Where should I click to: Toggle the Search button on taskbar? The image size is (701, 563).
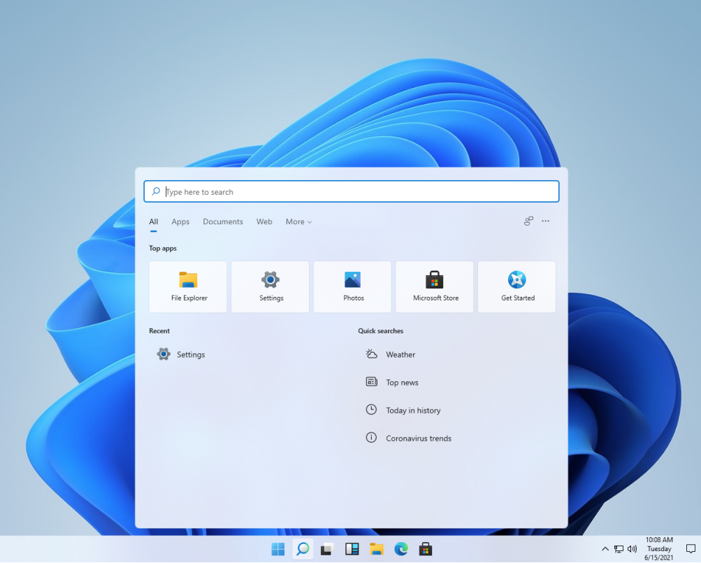pyautogui.click(x=303, y=549)
